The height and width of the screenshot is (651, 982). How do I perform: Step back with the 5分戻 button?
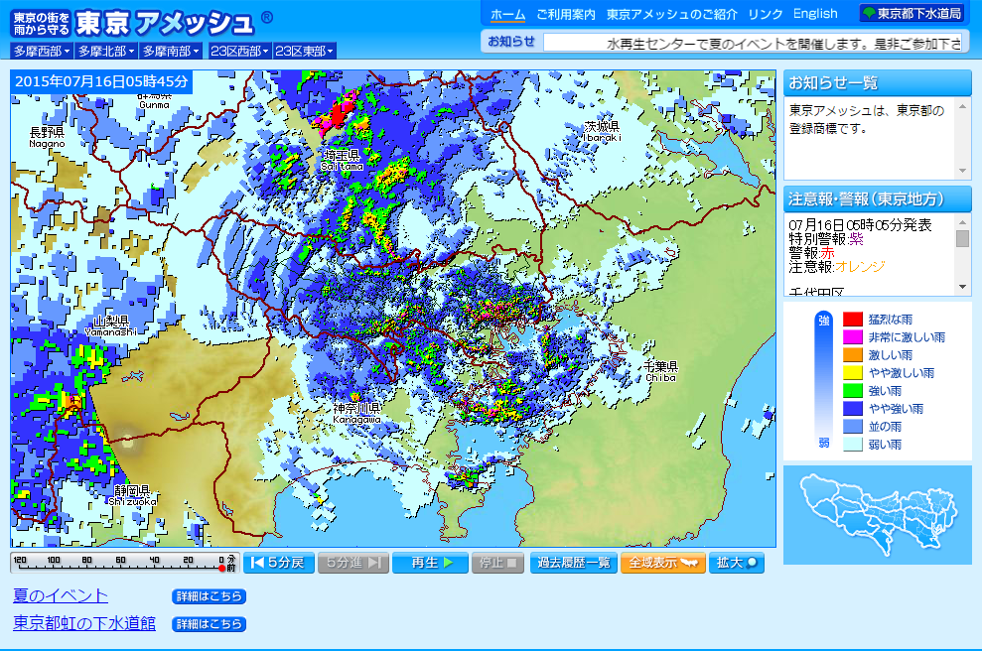279,563
